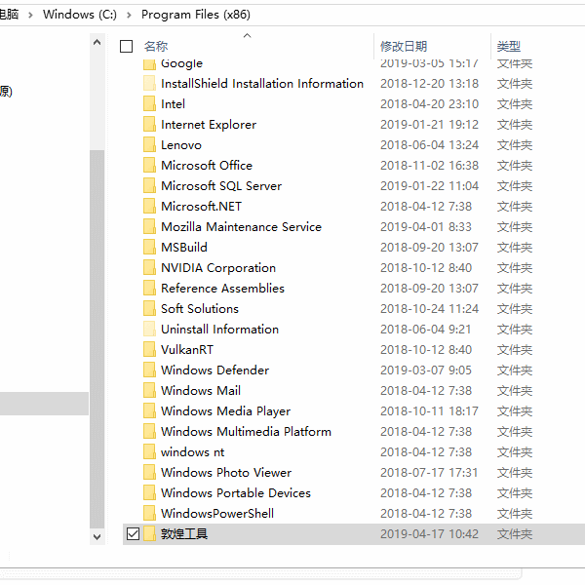Click the Uninstall Information folder icon
This screenshot has height=585, width=585.
(149, 330)
